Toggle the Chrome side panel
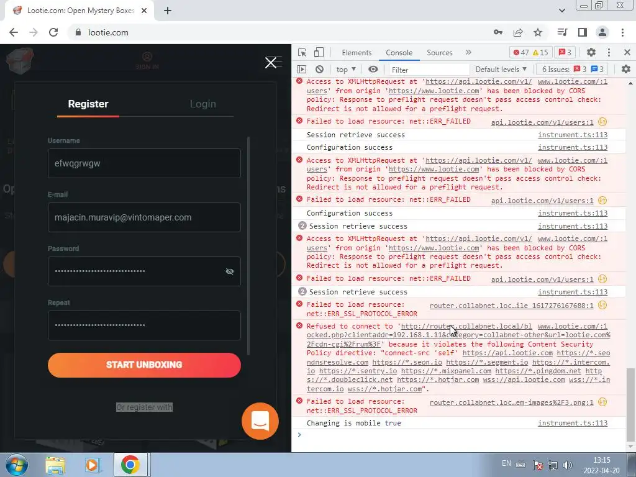The image size is (636, 477). pos(583,32)
